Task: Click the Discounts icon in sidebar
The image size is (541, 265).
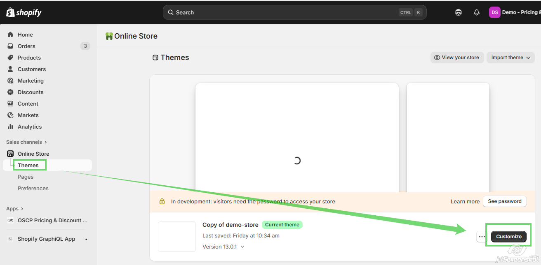Action: coord(10,92)
